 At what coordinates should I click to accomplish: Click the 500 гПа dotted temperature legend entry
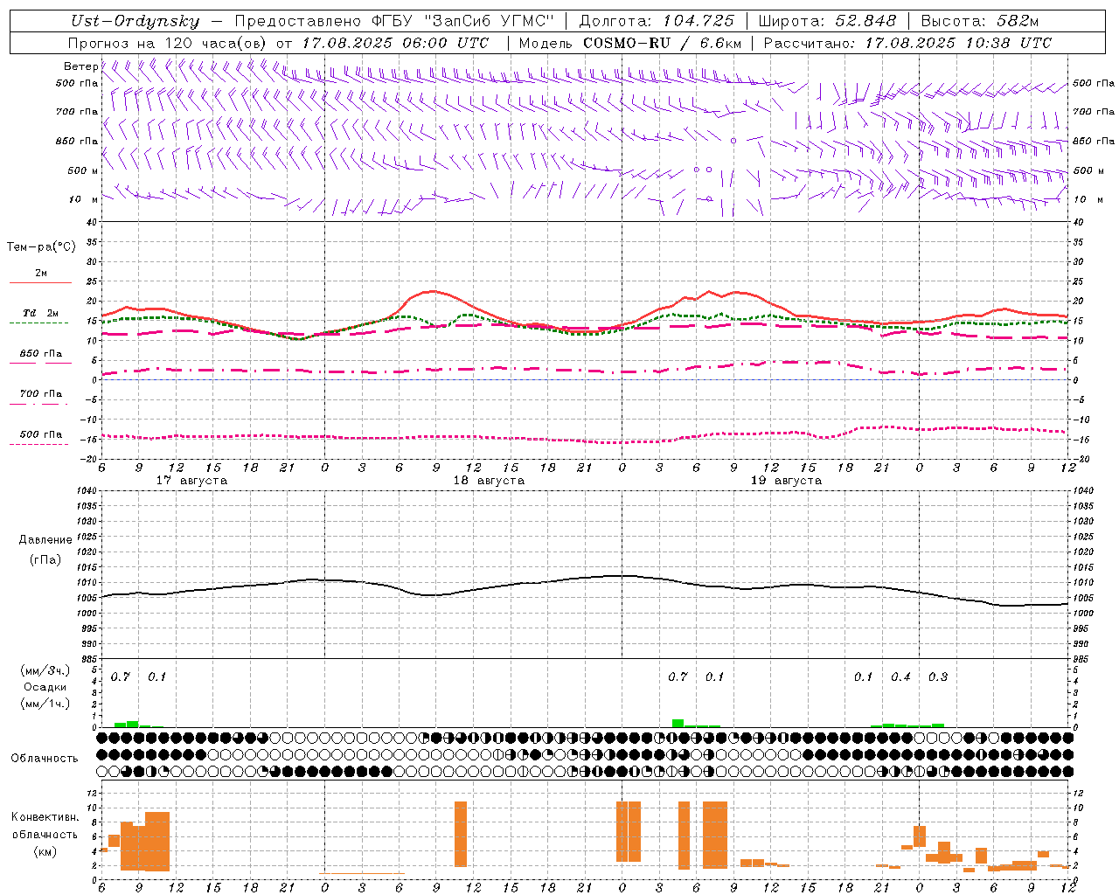[x=40, y=434]
